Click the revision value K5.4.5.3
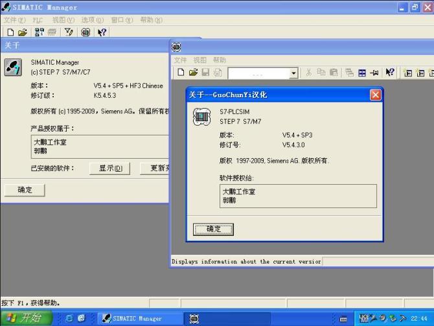This screenshot has width=434, height=326. [x=105, y=95]
